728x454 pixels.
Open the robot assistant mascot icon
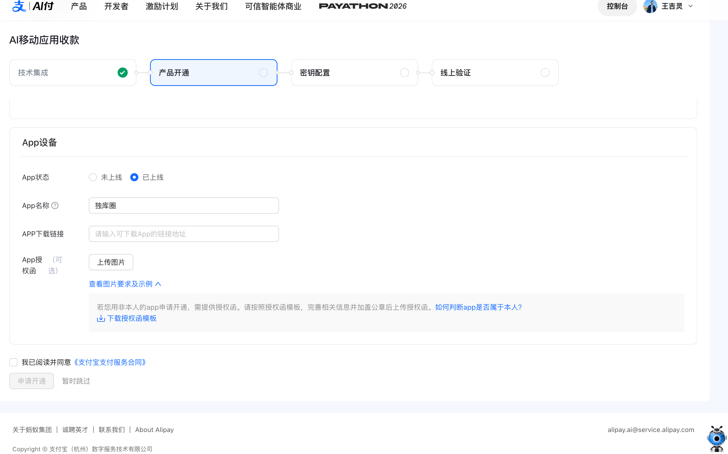pos(717,439)
